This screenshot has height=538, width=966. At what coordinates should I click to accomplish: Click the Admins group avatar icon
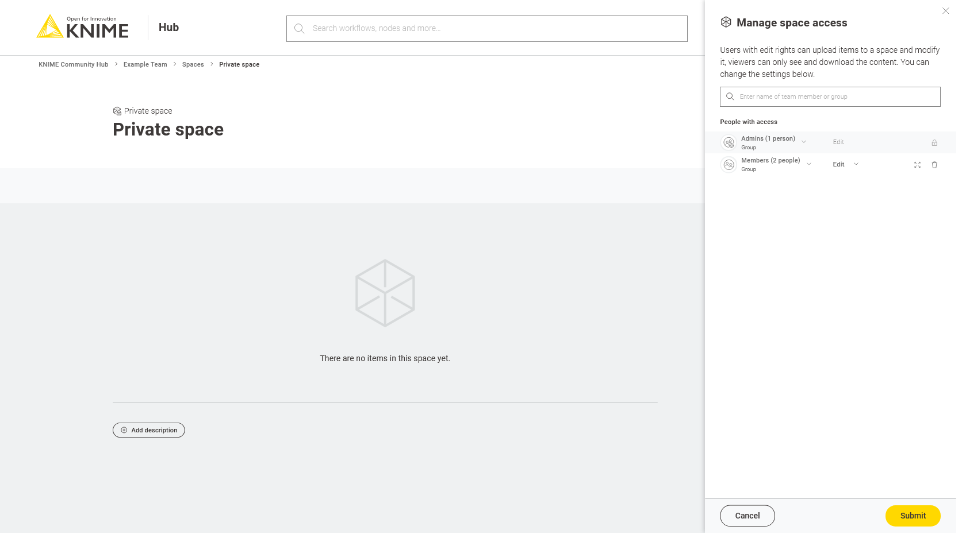click(x=729, y=142)
